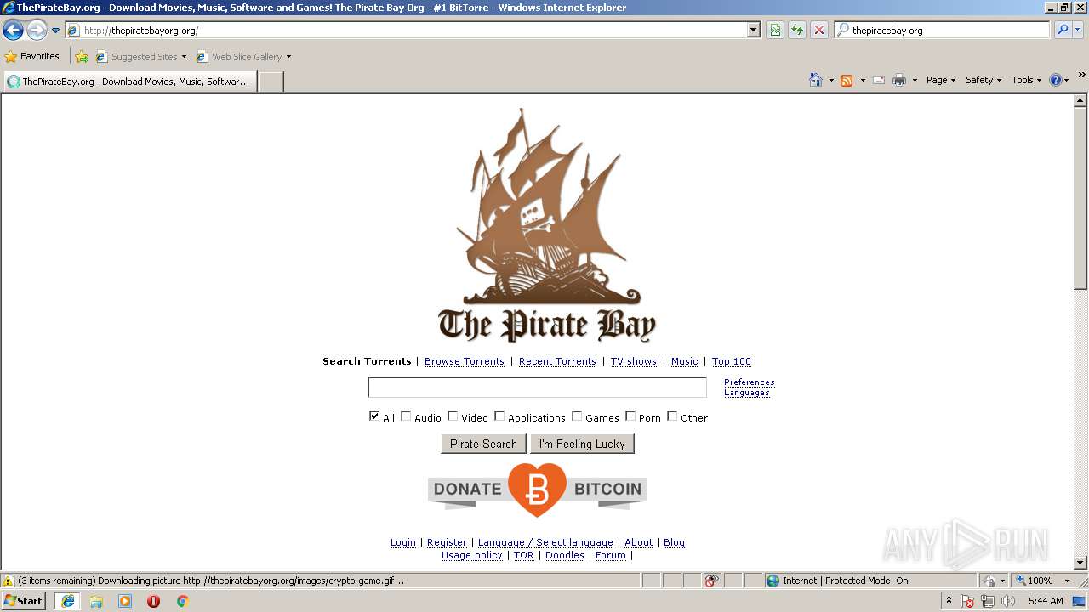Click the Print icon
The image size is (1089, 612).
(899, 80)
